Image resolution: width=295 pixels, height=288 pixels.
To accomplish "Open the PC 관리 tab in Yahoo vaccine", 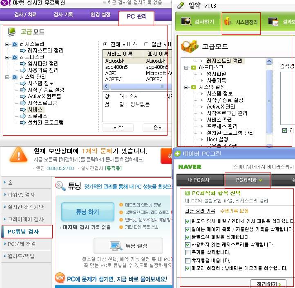I will pyautogui.click(x=136, y=17).
